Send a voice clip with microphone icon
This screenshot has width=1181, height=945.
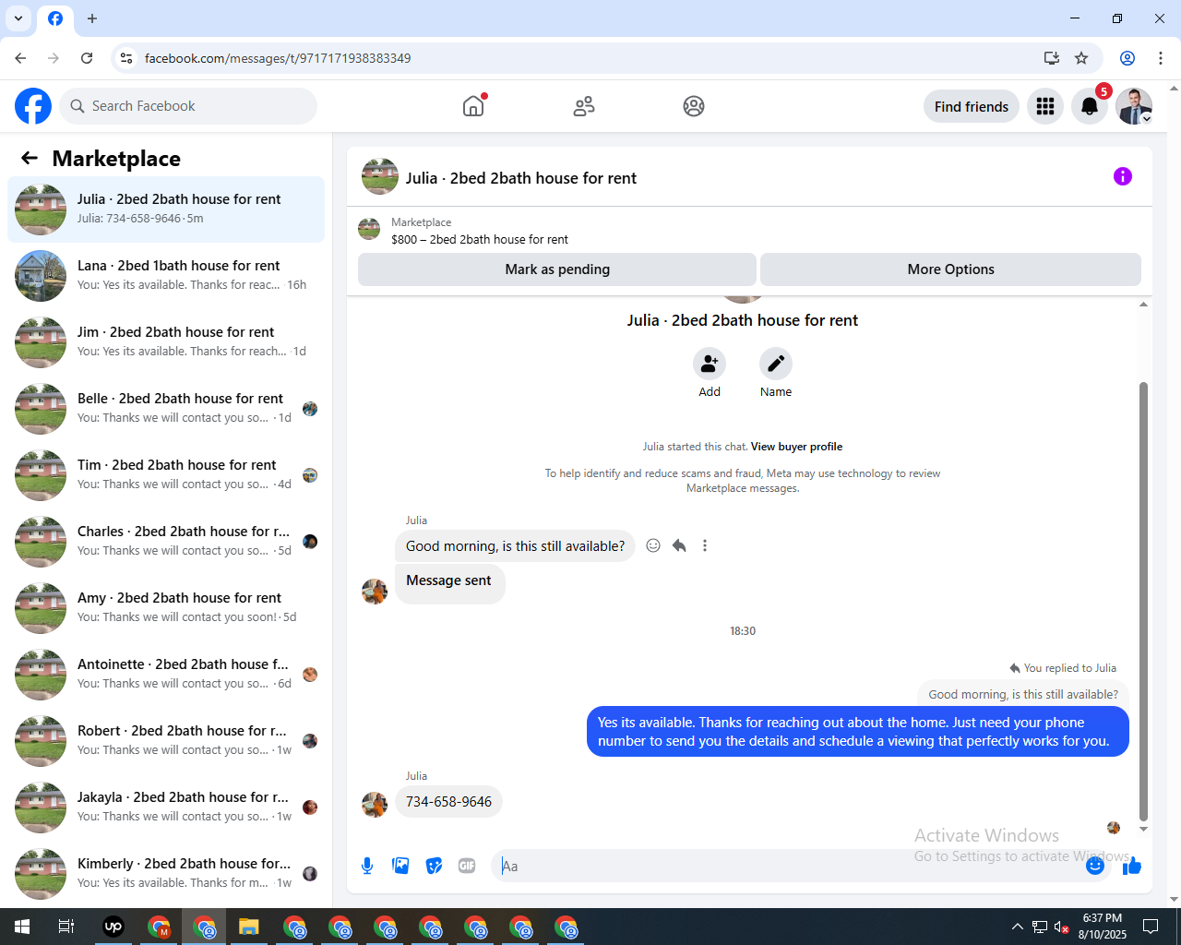tap(367, 866)
